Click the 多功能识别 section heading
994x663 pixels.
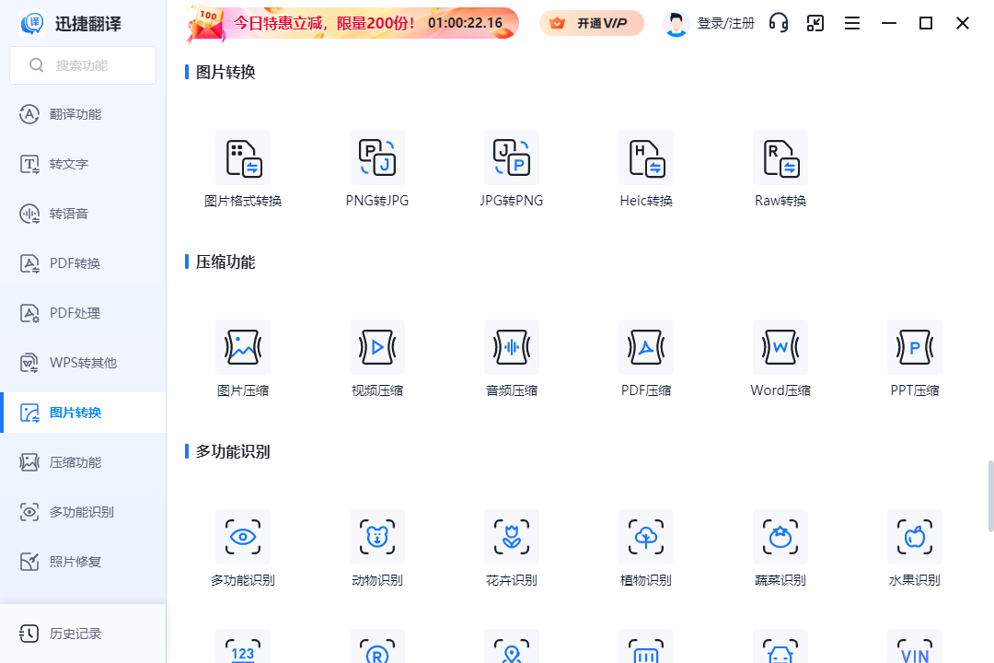tap(233, 452)
